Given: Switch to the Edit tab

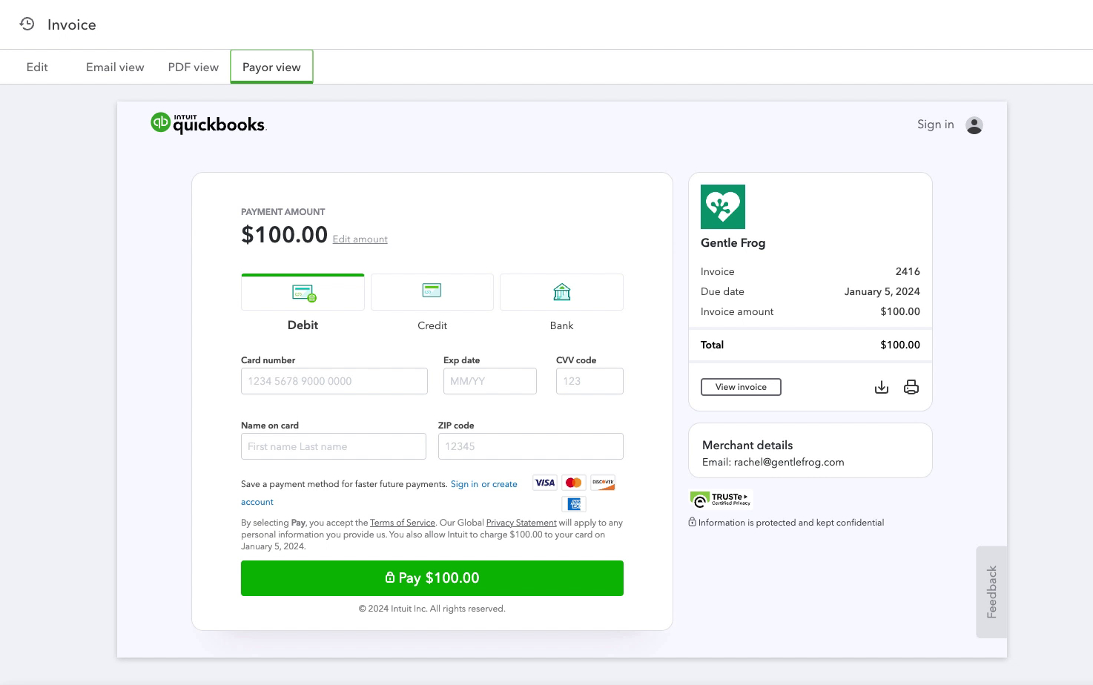Looking at the screenshot, I should pyautogui.click(x=37, y=67).
